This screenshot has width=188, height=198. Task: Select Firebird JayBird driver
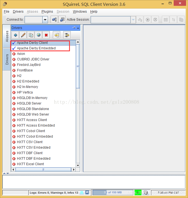tap(43, 65)
